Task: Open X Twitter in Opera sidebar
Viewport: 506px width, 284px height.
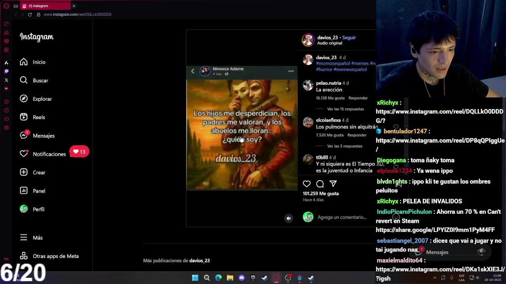Action: tap(6, 80)
